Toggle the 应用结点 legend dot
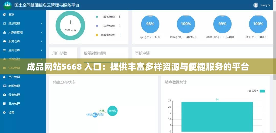This screenshot has height=133, width=276. point(97,26)
